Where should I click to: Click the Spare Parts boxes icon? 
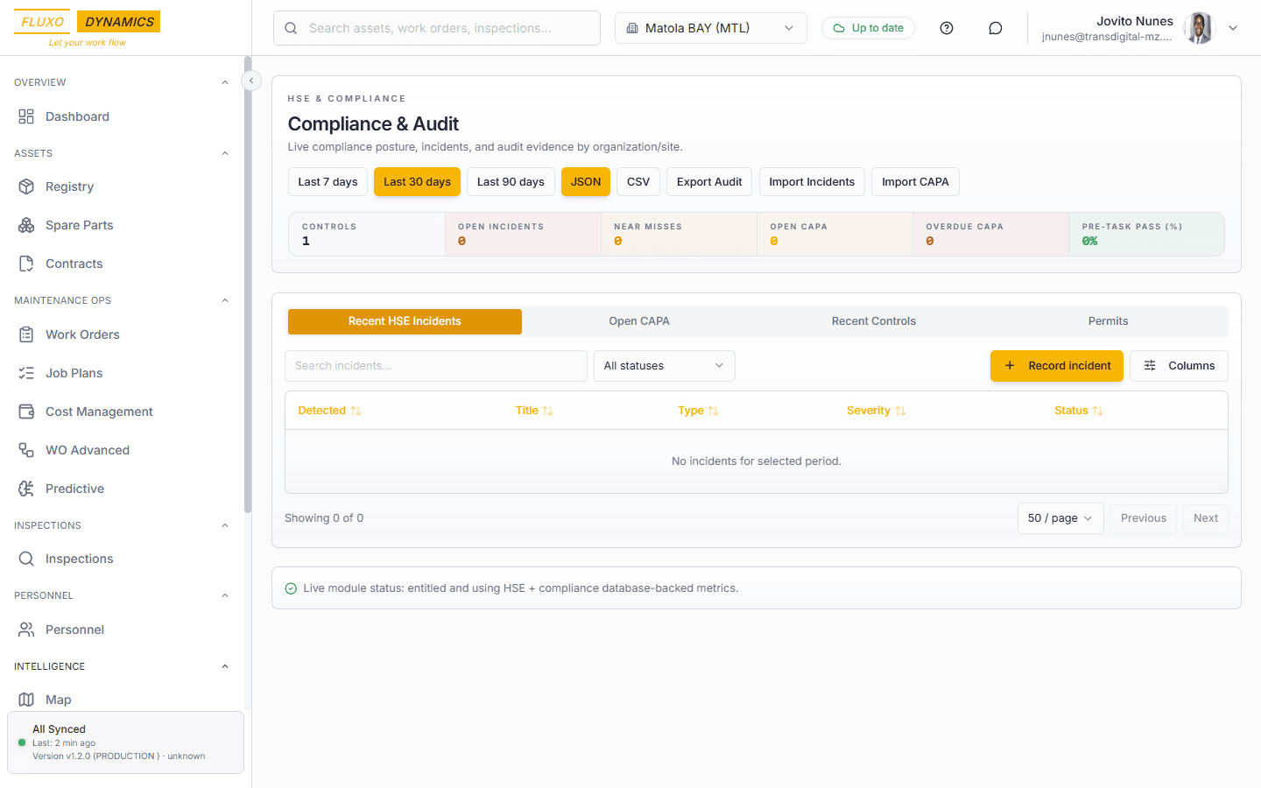pos(26,225)
